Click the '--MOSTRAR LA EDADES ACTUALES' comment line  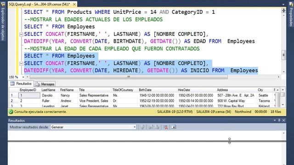93,19
